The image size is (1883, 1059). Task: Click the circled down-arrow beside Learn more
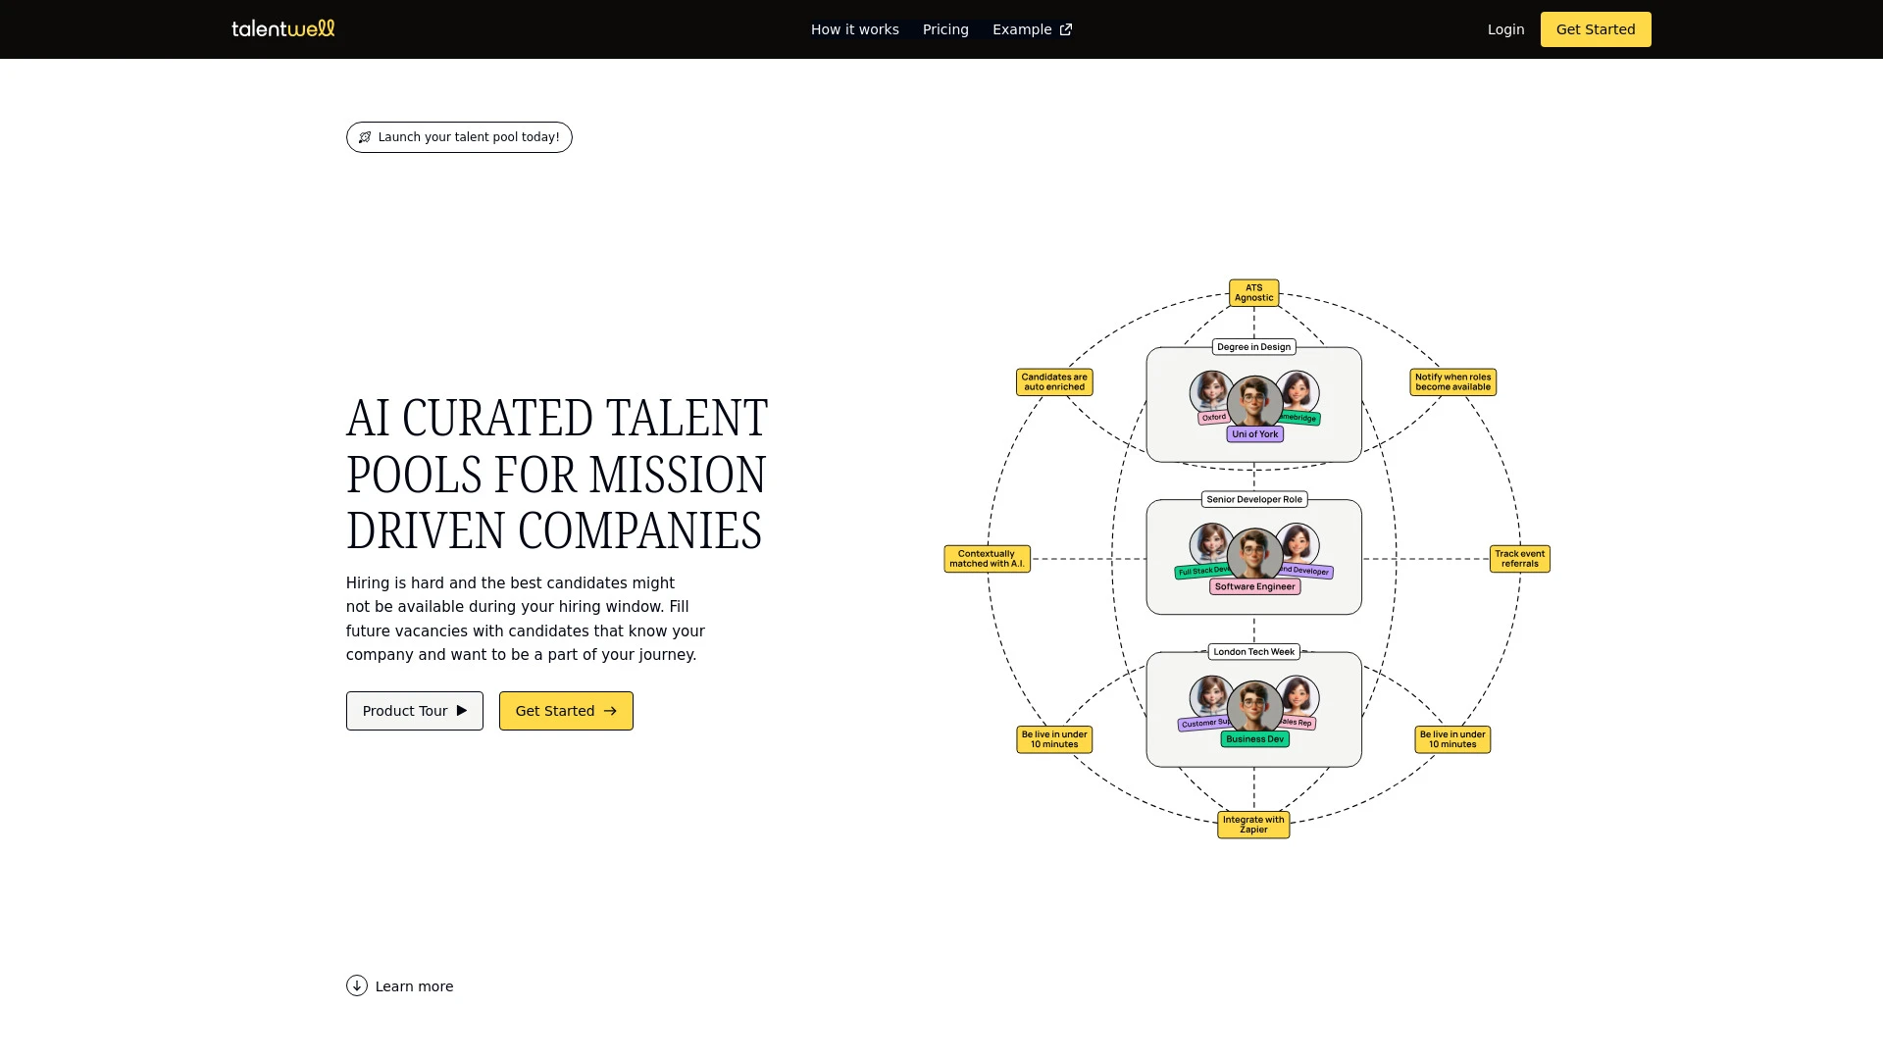pyautogui.click(x=357, y=985)
